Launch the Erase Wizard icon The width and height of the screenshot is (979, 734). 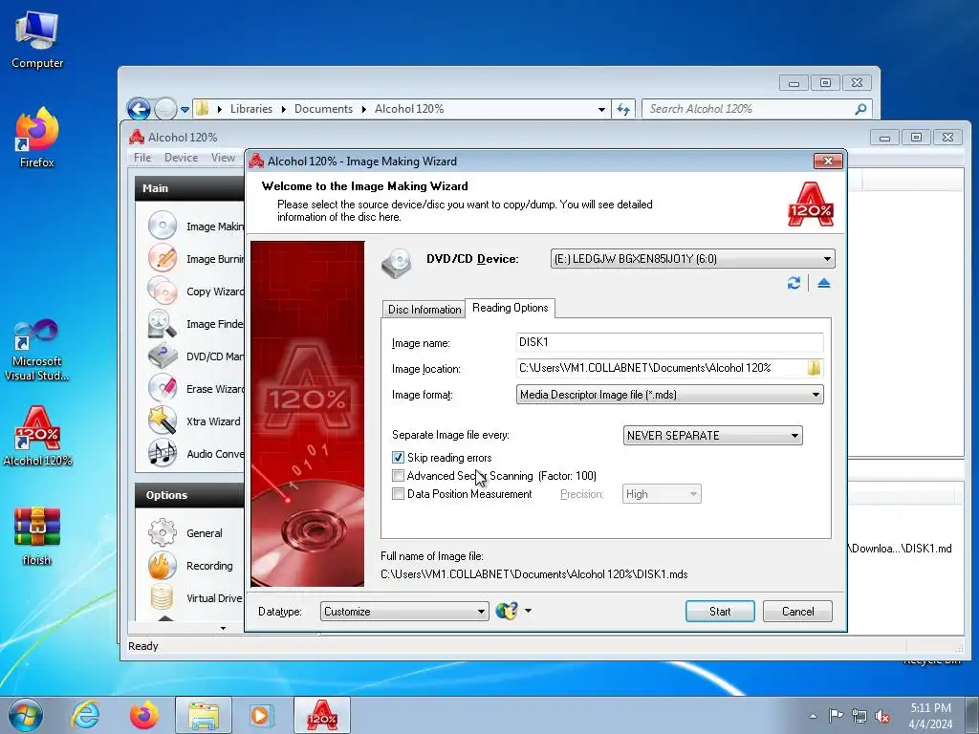[x=163, y=388]
